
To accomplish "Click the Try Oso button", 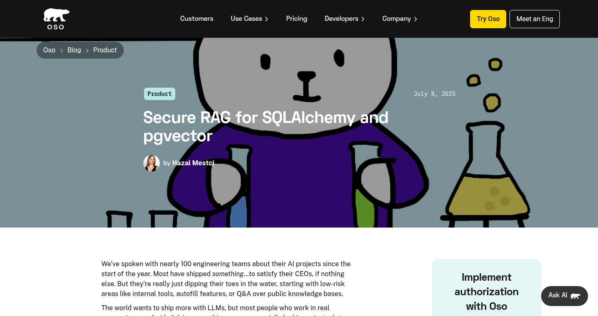I will (x=488, y=19).
